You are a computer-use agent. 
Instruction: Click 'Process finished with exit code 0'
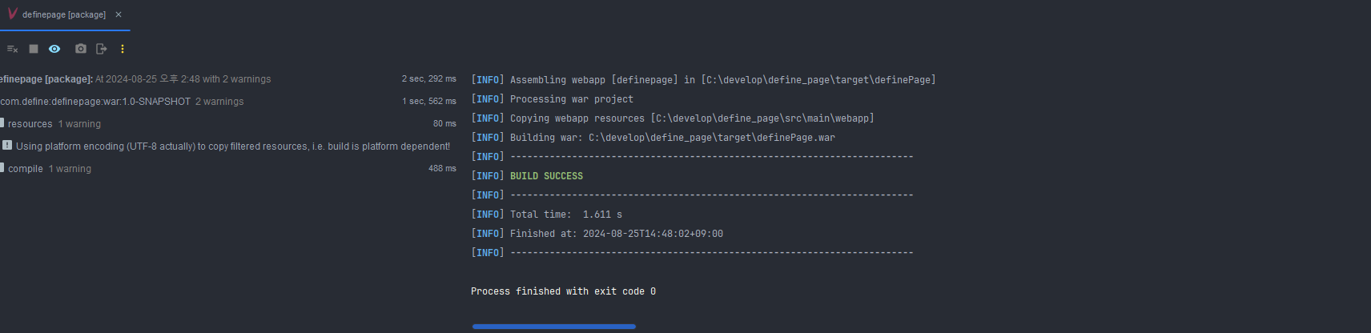click(x=563, y=291)
